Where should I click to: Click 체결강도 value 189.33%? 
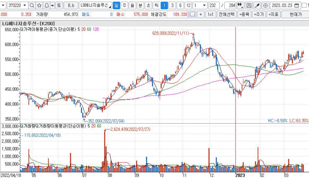click(x=180, y=14)
